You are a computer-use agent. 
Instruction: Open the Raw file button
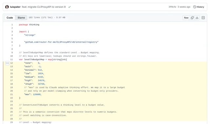186,18
